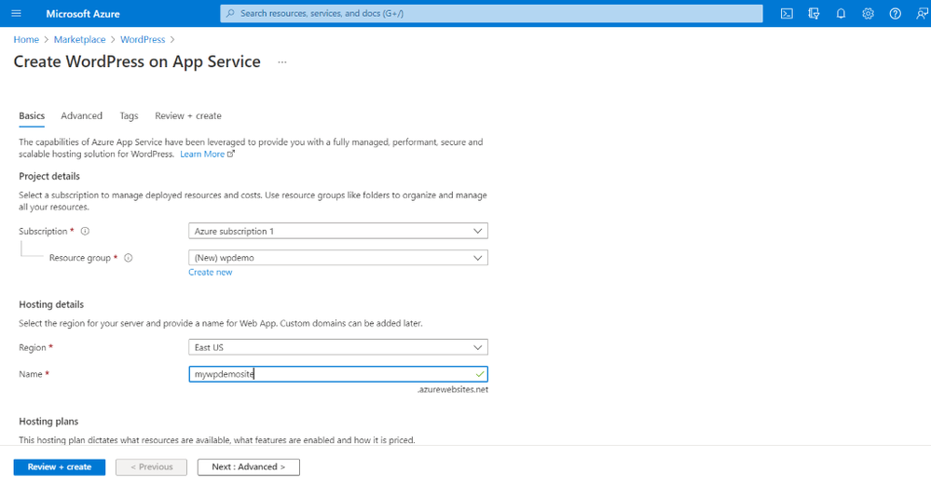Image resolution: width=931 pixels, height=484 pixels.
Task: Click the external link icon after Learn More
Action: 231,154
